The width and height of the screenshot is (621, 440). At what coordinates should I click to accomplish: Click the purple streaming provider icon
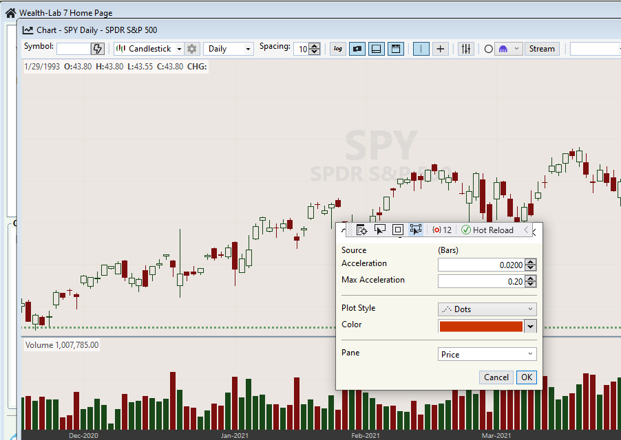pyautogui.click(x=503, y=49)
